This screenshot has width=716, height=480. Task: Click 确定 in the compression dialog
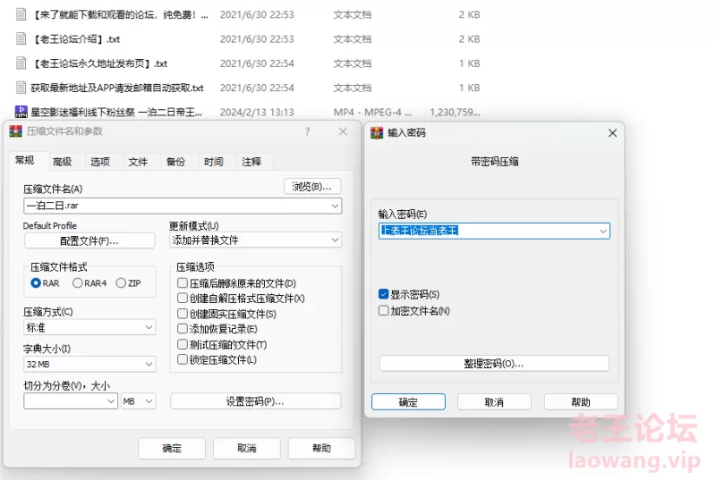(172, 448)
